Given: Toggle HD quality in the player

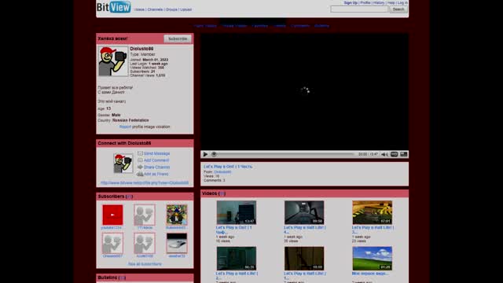Looking at the screenshot, I should [x=394, y=154].
